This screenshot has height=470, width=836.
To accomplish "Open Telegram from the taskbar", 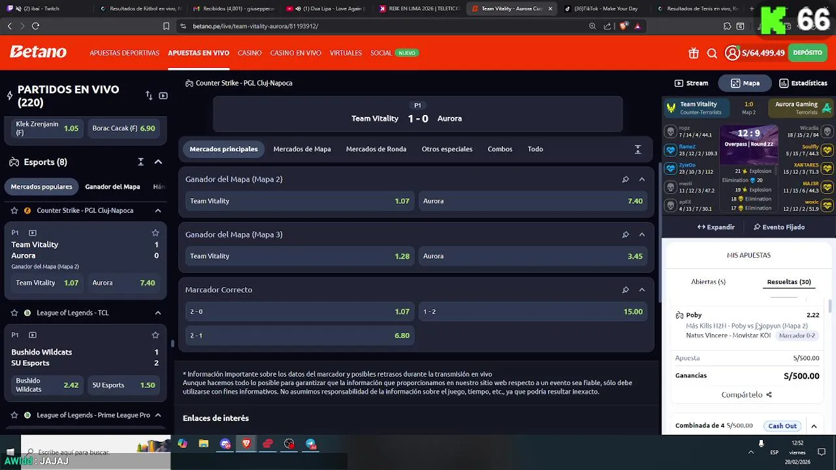I will 311,444.
